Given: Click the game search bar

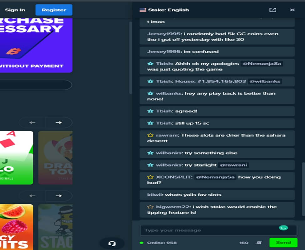Looking at the screenshot, I should [36, 85].
